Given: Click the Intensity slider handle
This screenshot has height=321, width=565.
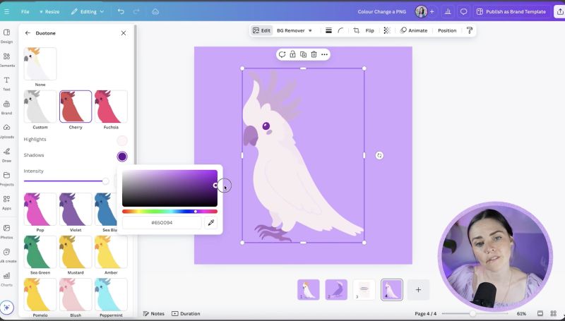Looking at the screenshot, I should point(105,181).
